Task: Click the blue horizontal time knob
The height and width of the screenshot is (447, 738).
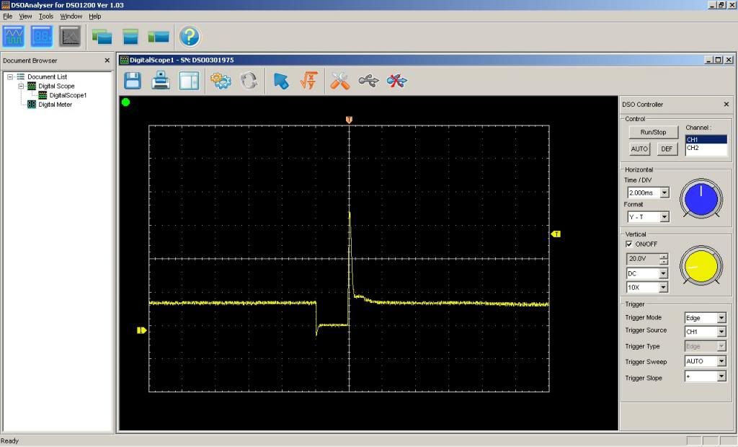Action: click(701, 198)
